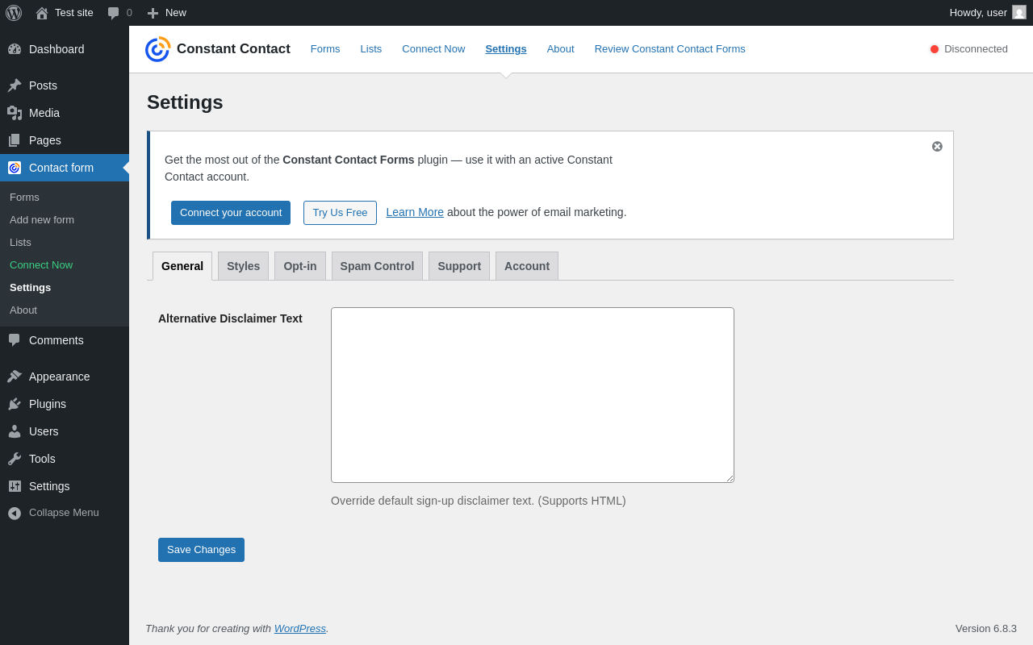This screenshot has height=645, width=1033.
Task: Open the Test site home icon
Action: pos(42,13)
